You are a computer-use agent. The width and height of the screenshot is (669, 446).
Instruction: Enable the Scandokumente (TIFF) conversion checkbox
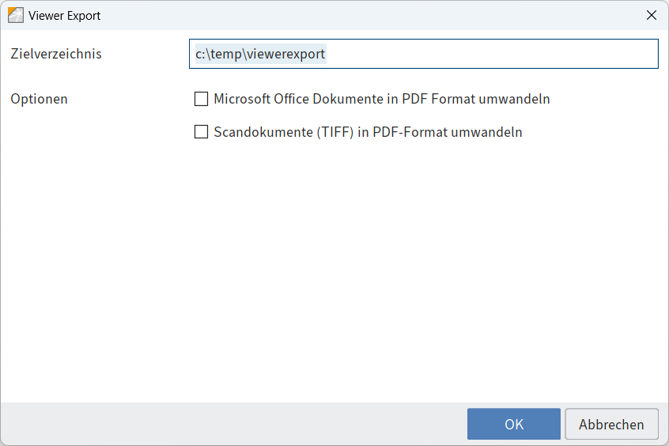coord(202,133)
